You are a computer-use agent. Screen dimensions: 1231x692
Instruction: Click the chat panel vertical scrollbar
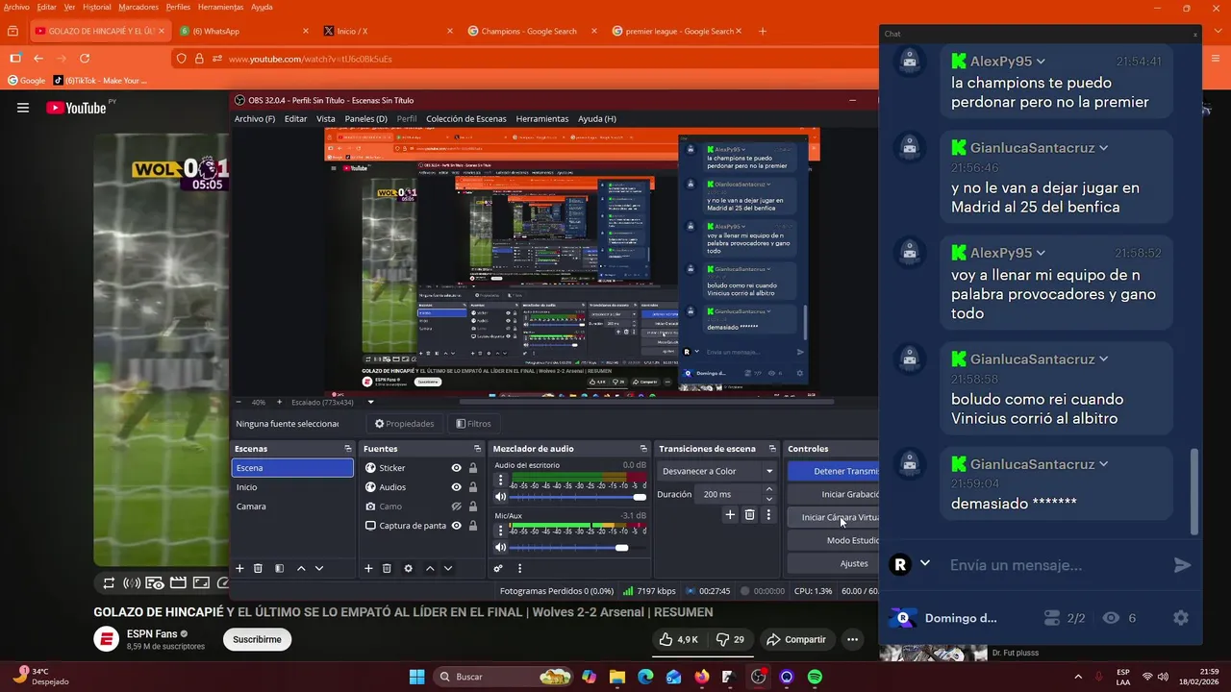pos(1194,492)
